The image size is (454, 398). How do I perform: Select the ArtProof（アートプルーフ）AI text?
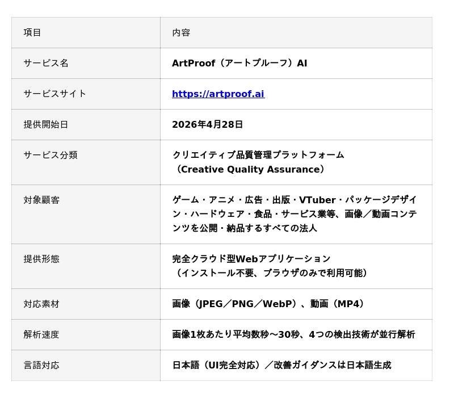tap(239, 63)
